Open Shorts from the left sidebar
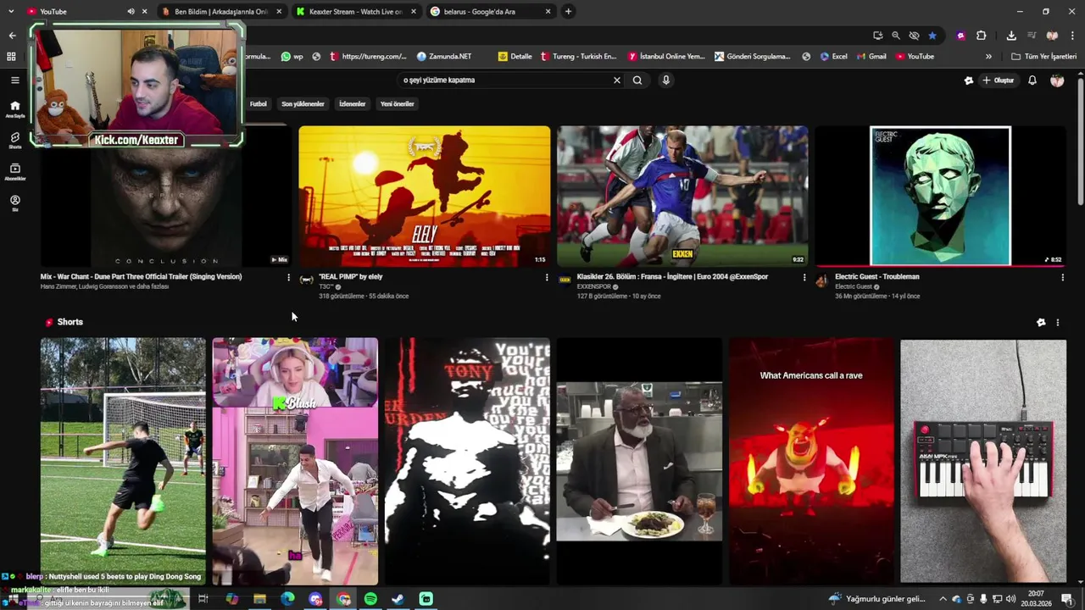This screenshot has width=1085, height=610. [x=14, y=140]
